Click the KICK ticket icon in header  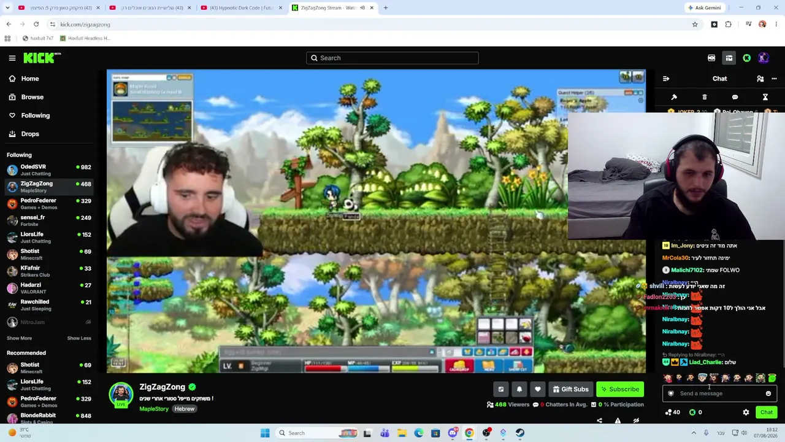coord(711,58)
